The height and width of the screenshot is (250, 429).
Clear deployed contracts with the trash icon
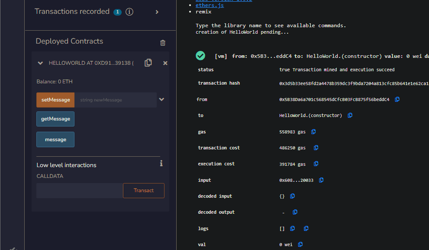[163, 43]
